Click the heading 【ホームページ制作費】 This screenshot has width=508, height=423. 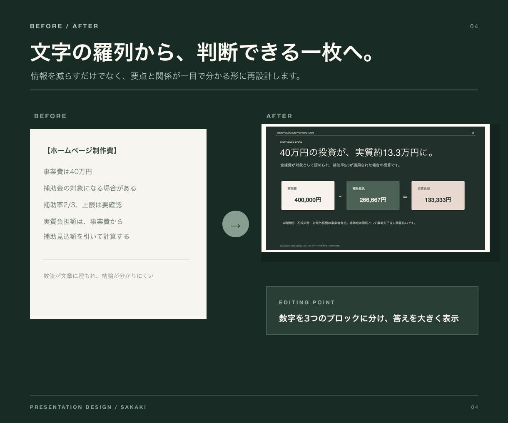pos(81,151)
